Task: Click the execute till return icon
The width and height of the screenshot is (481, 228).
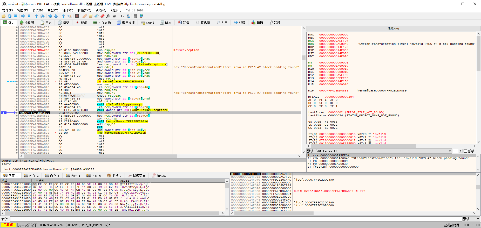Action: (63, 16)
